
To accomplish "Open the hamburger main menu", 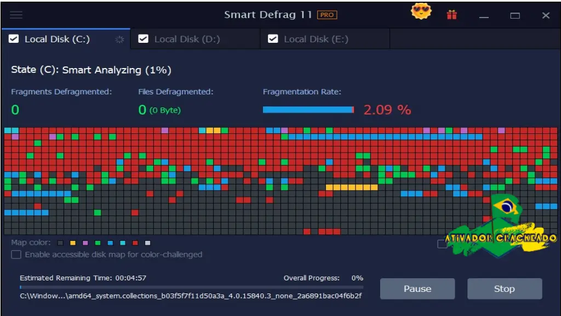I will point(16,15).
